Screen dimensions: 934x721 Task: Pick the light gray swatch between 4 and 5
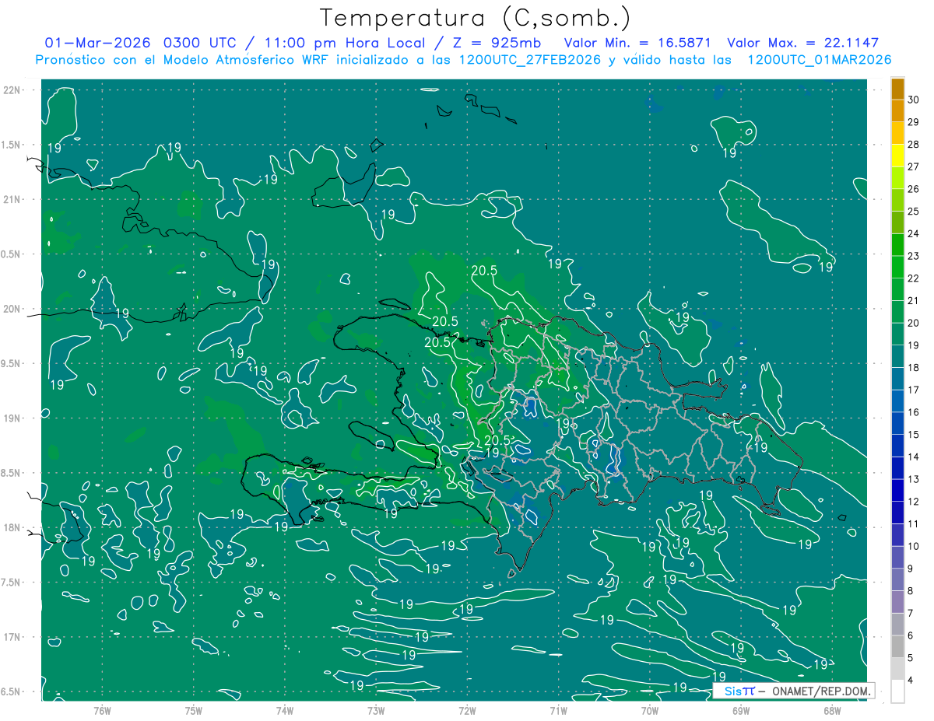pos(898,669)
